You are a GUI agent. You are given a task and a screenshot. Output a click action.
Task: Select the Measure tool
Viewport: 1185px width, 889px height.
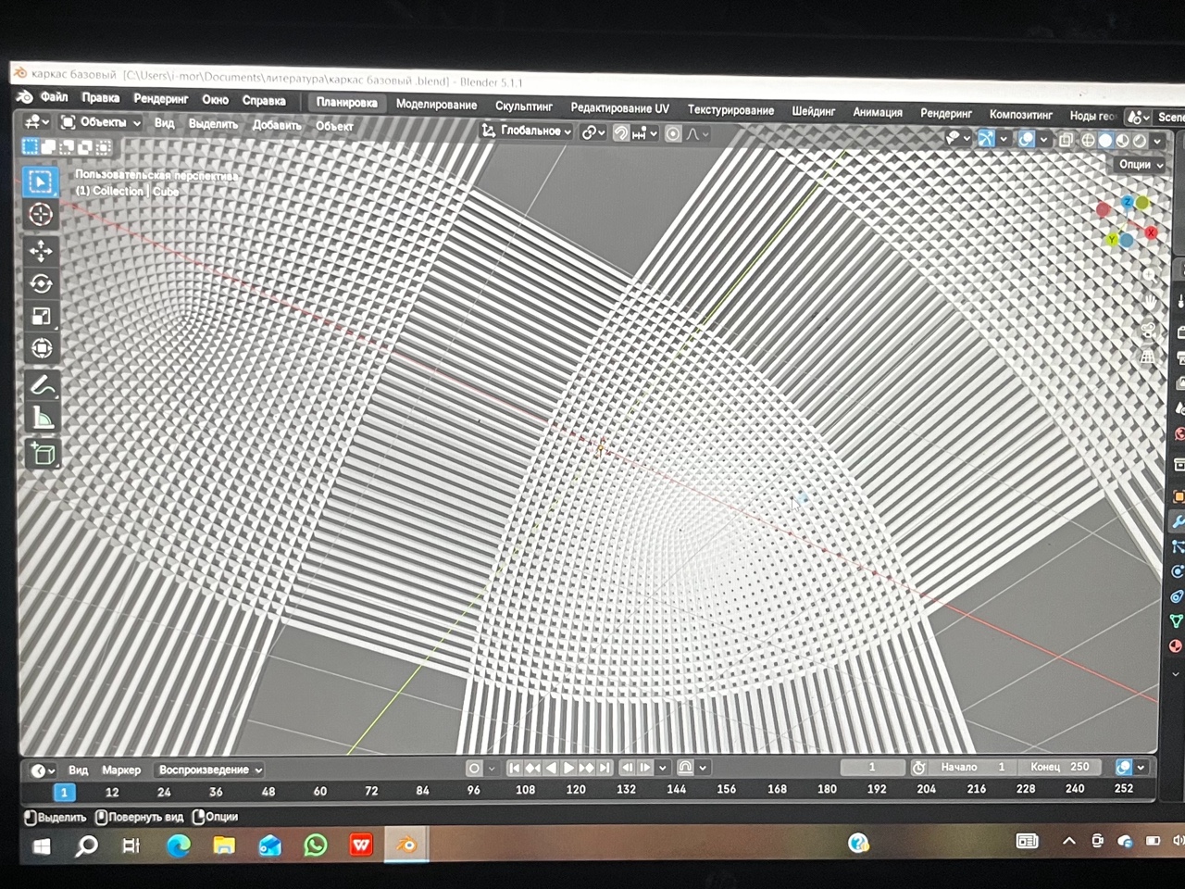tap(42, 418)
